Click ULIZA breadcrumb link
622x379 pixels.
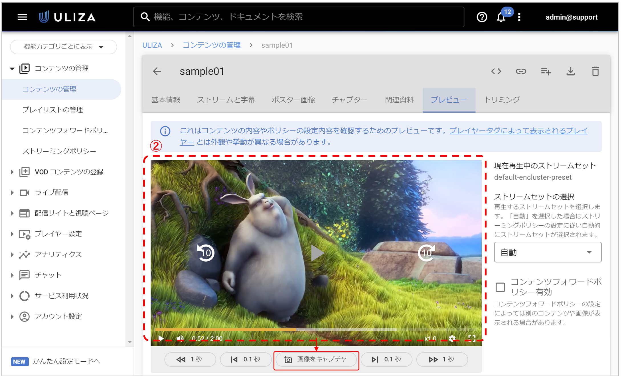pyautogui.click(x=152, y=45)
